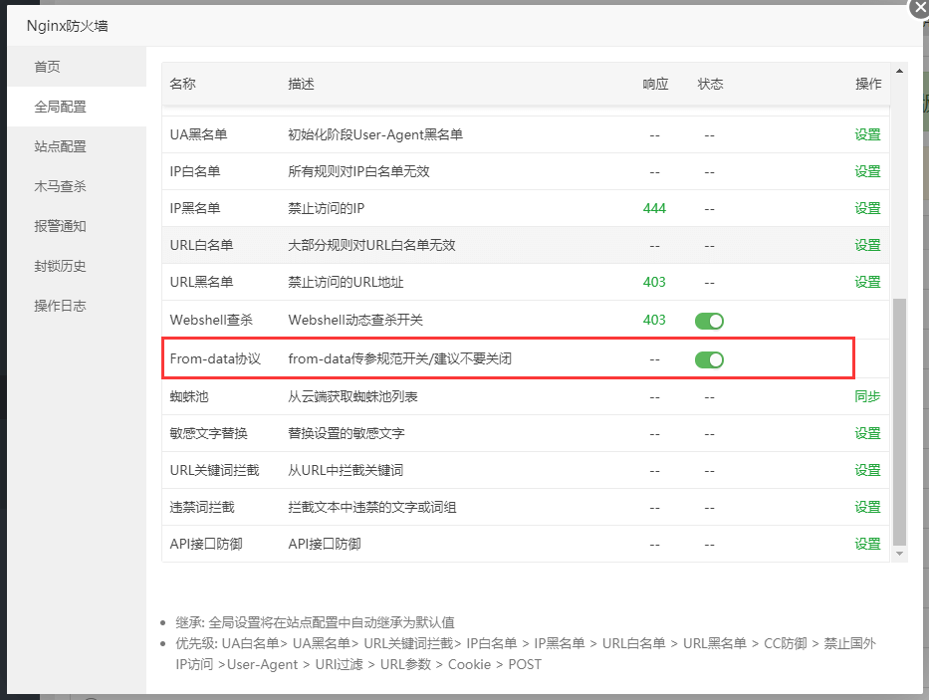Click the 444 response of IP黑名单
This screenshot has height=700, width=929.
click(x=654, y=209)
